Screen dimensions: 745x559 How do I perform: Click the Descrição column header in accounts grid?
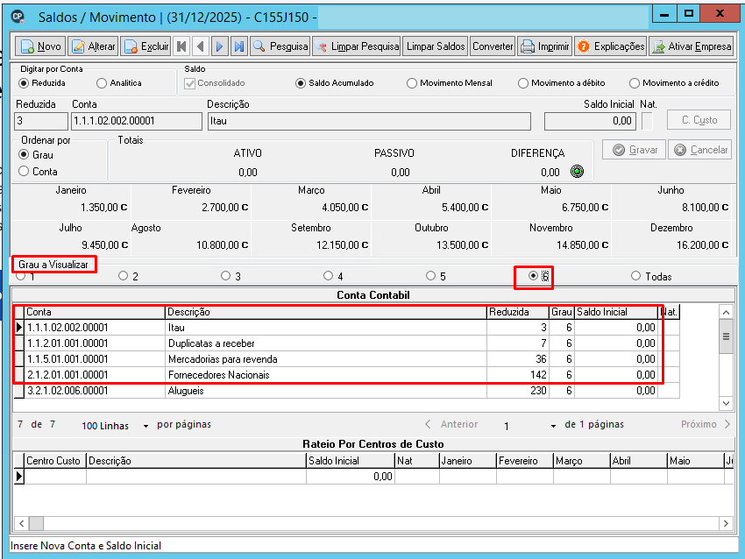click(x=326, y=312)
